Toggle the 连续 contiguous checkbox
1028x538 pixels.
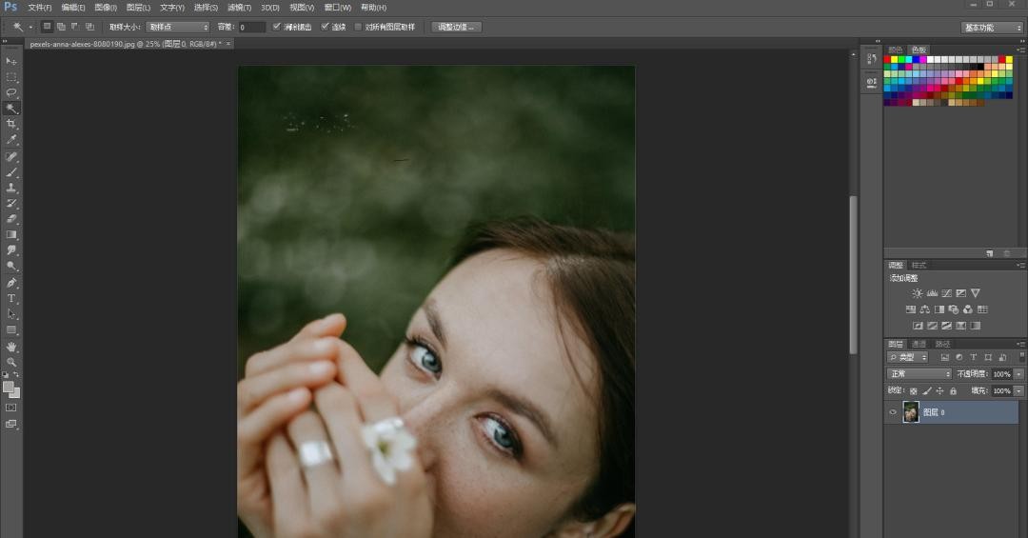point(326,27)
